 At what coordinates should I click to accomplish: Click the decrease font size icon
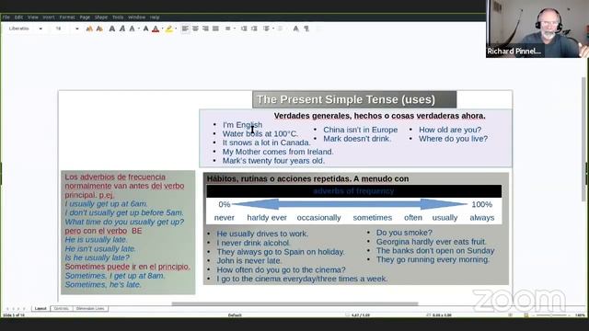[99, 29]
